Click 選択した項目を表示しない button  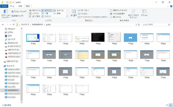click(x=133, y=14)
